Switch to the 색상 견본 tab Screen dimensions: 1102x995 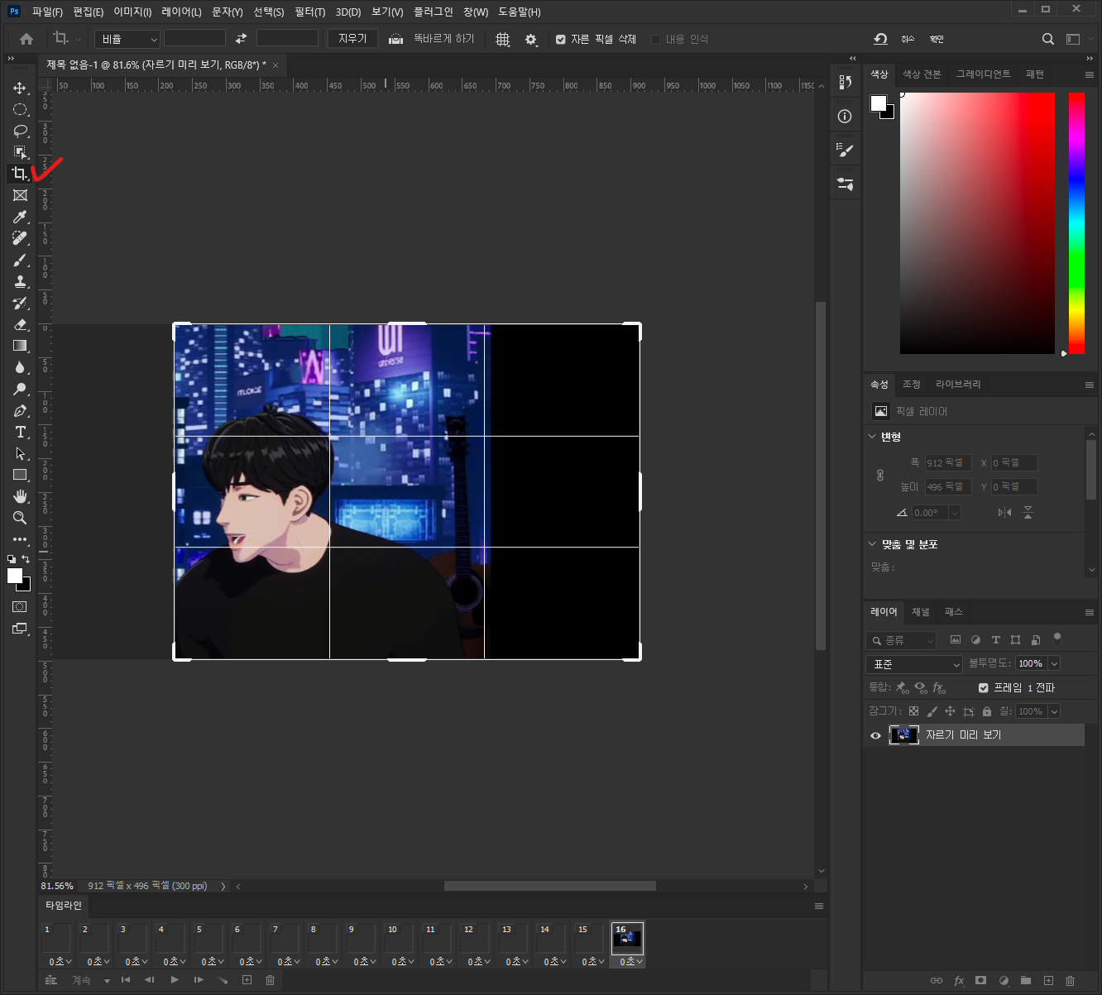coord(922,74)
